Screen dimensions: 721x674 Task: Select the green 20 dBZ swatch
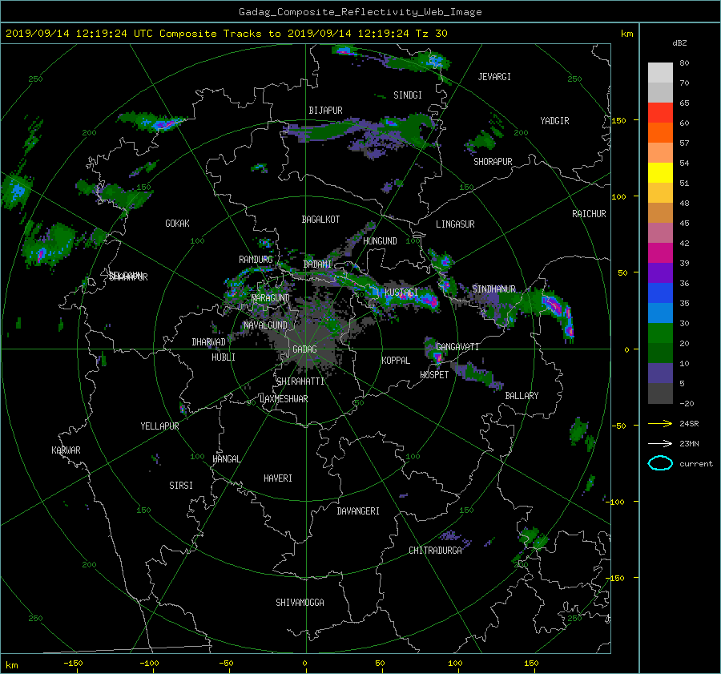pos(660,333)
